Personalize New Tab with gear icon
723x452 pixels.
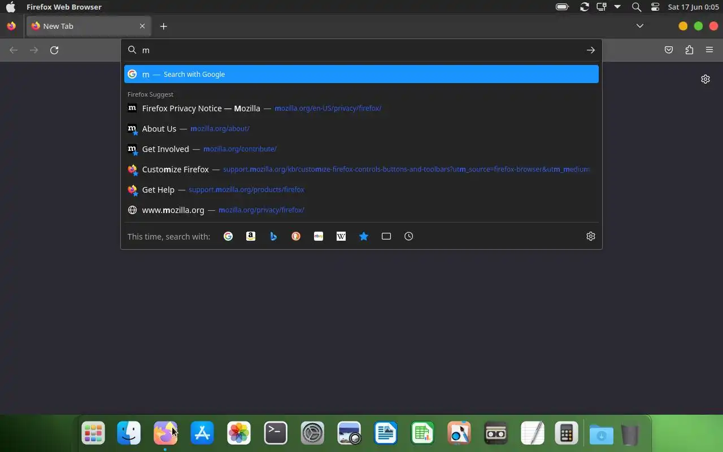pos(705,79)
